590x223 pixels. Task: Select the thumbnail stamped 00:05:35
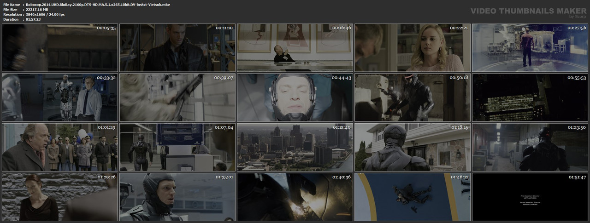[60, 48]
